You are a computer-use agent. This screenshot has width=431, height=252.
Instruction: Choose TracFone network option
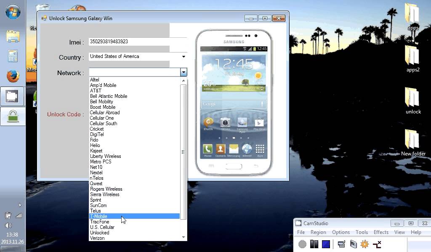[x=135, y=222]
